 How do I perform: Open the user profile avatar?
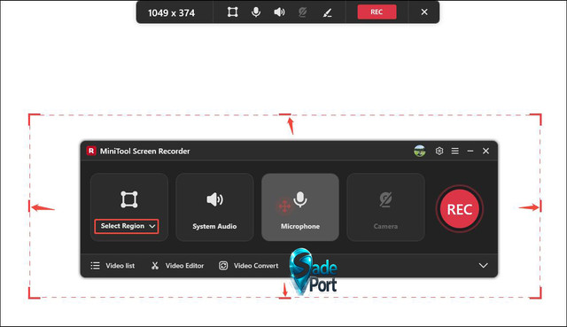[420, 151]
